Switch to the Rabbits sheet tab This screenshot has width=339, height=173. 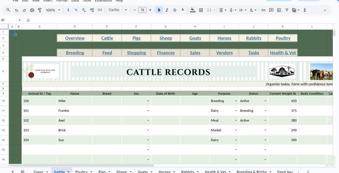pyautogui.click(x=187, y=171)
